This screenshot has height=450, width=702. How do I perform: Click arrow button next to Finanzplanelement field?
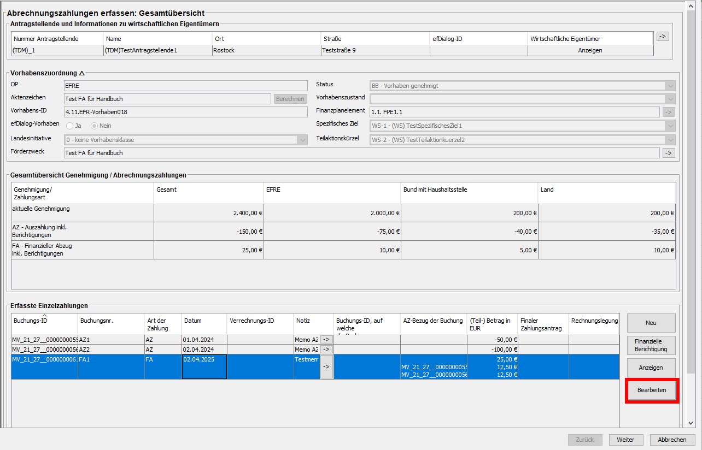(668, 112)
